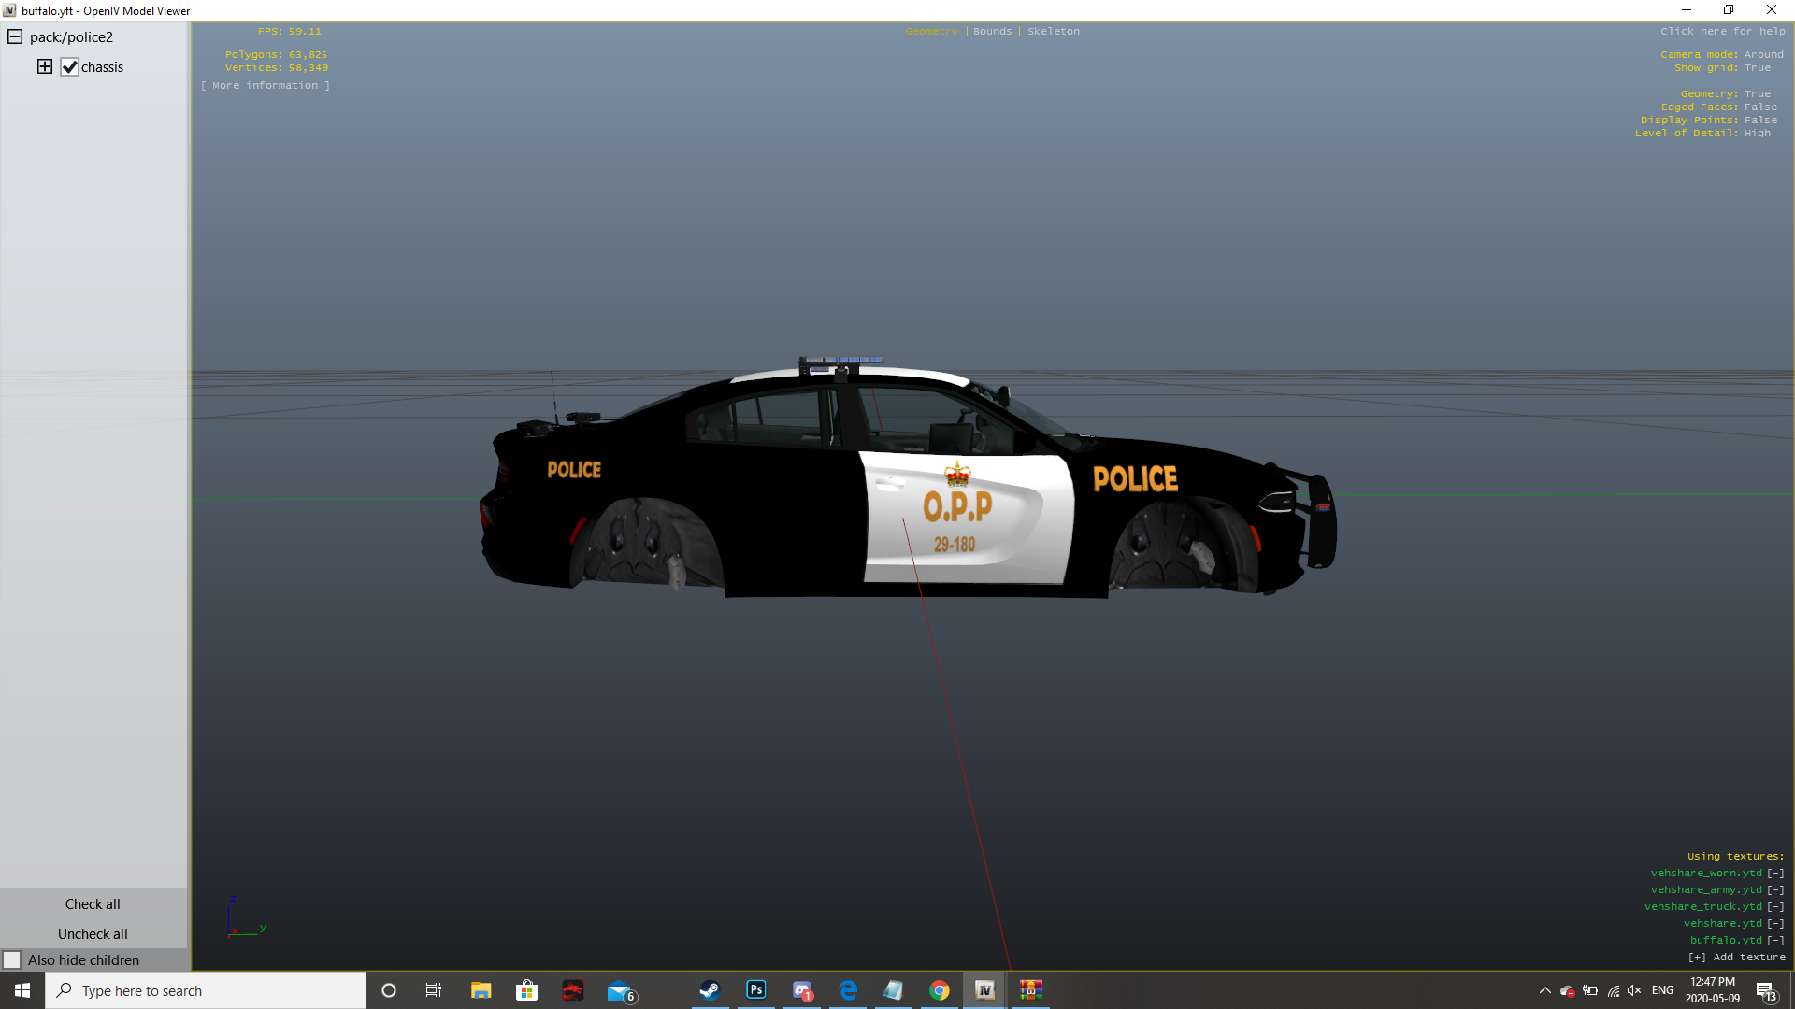
Task: Click the Check all button
Action: point(93,904)
